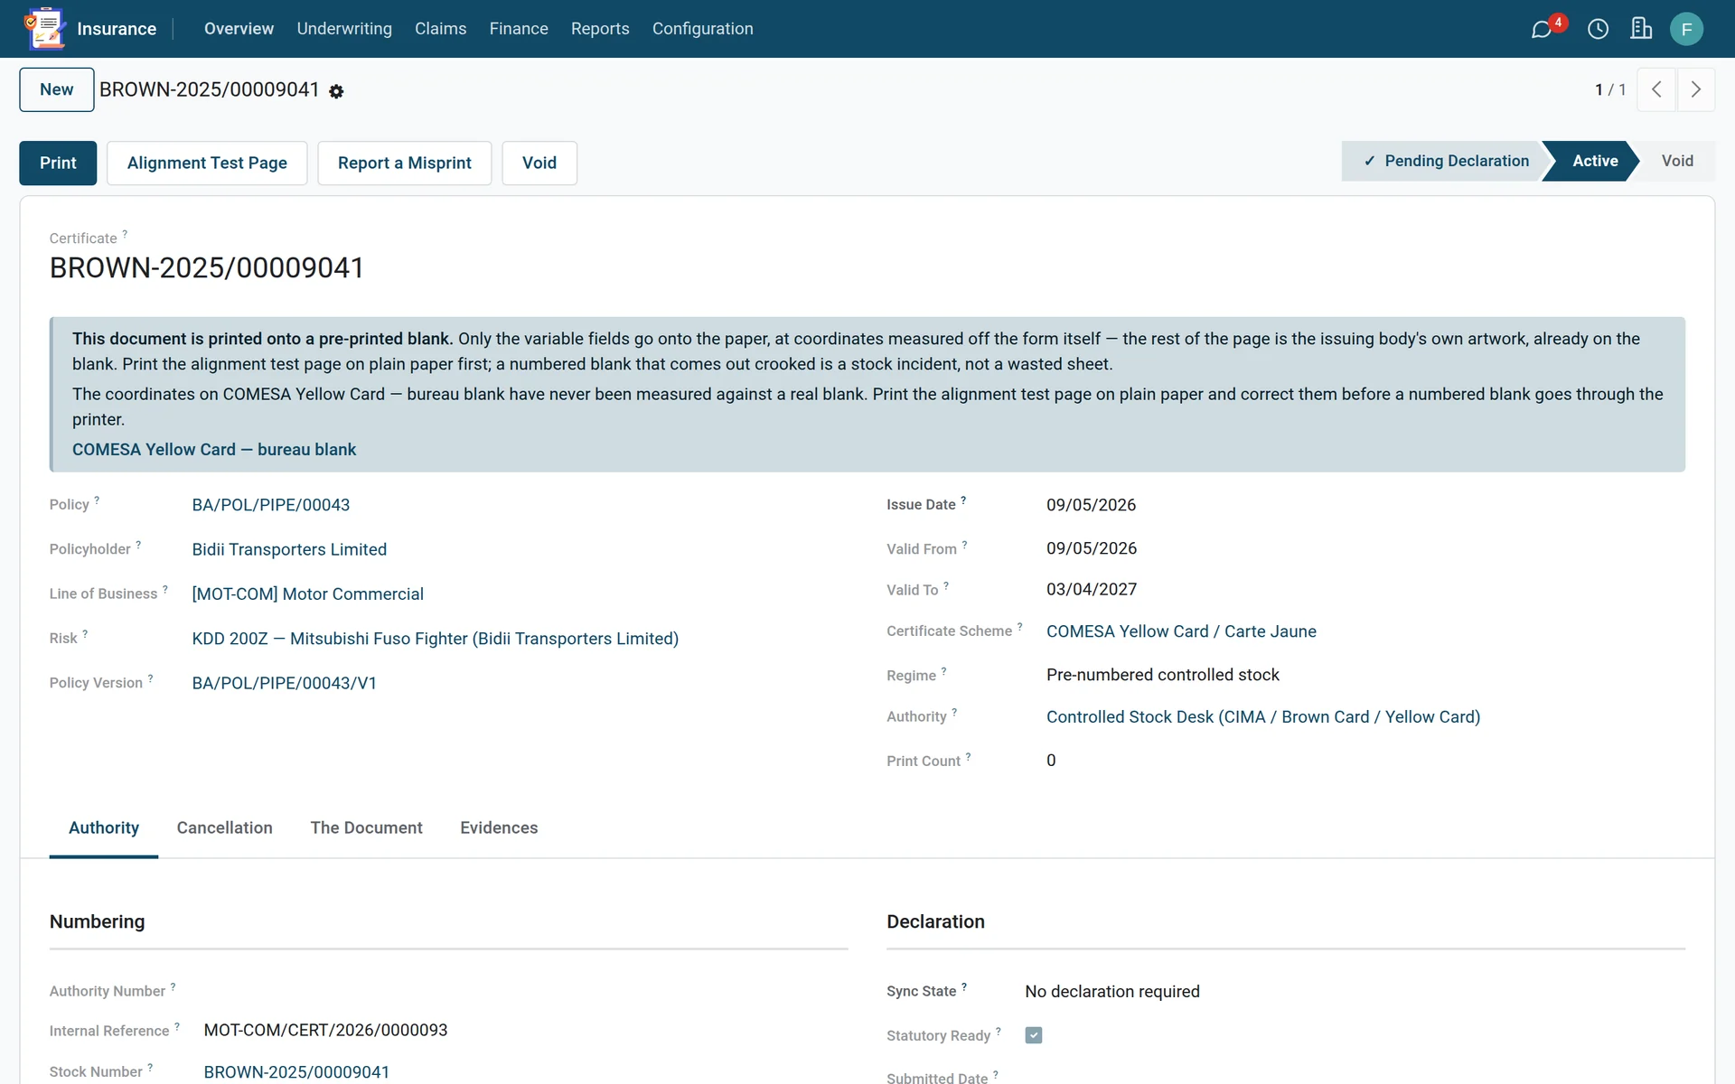
Task: Click the Sync State value No declaration required
Action: coord(1112,991)
